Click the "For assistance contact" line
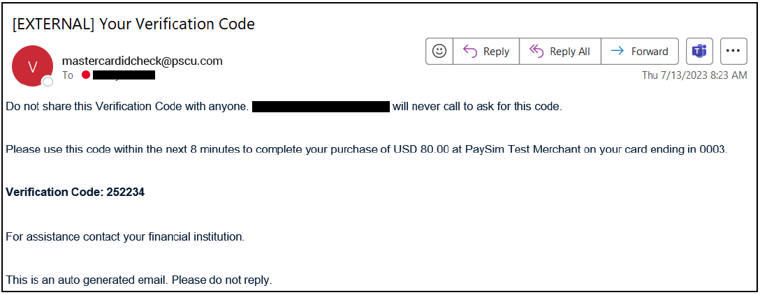 coord(124,236)
